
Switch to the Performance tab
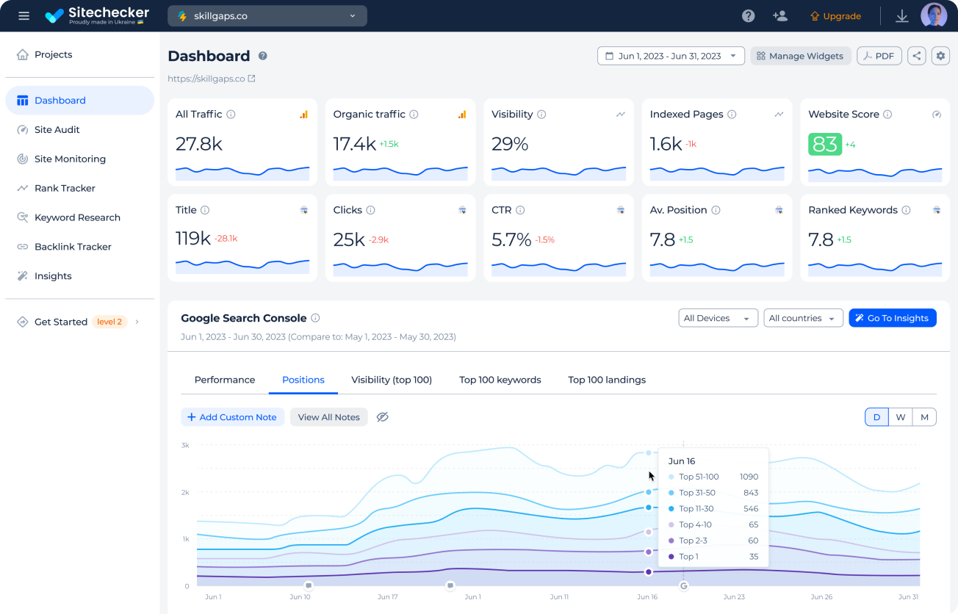coord(225,380)
